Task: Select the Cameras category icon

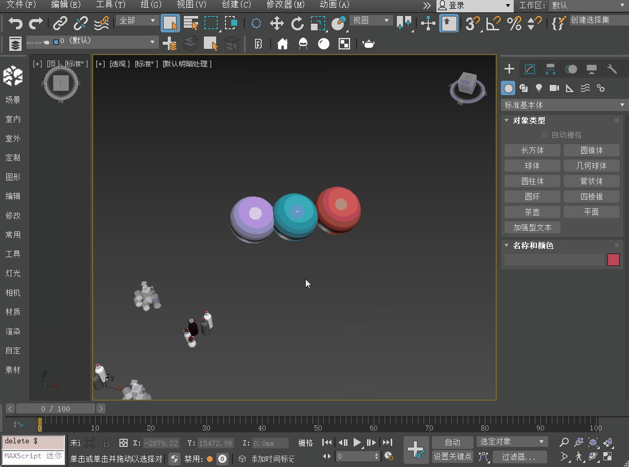Action: pyautogui.click(x=554, y=88)
